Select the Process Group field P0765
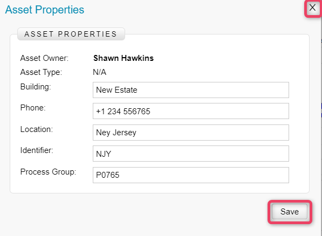Screen dimensions: 322x236 pyautogui.click(x=191, y=175)
